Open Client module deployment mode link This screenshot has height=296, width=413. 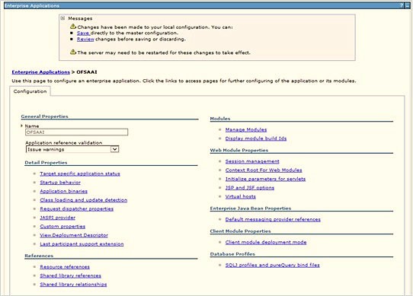point(266,242)
